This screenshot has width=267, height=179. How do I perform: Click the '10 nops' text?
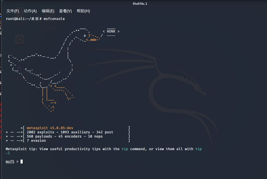95,136
